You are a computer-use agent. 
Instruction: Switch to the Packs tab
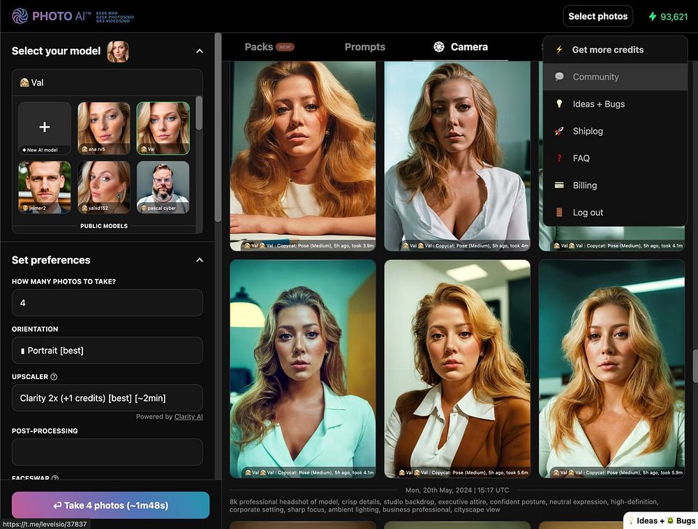[x=269, y=47]
